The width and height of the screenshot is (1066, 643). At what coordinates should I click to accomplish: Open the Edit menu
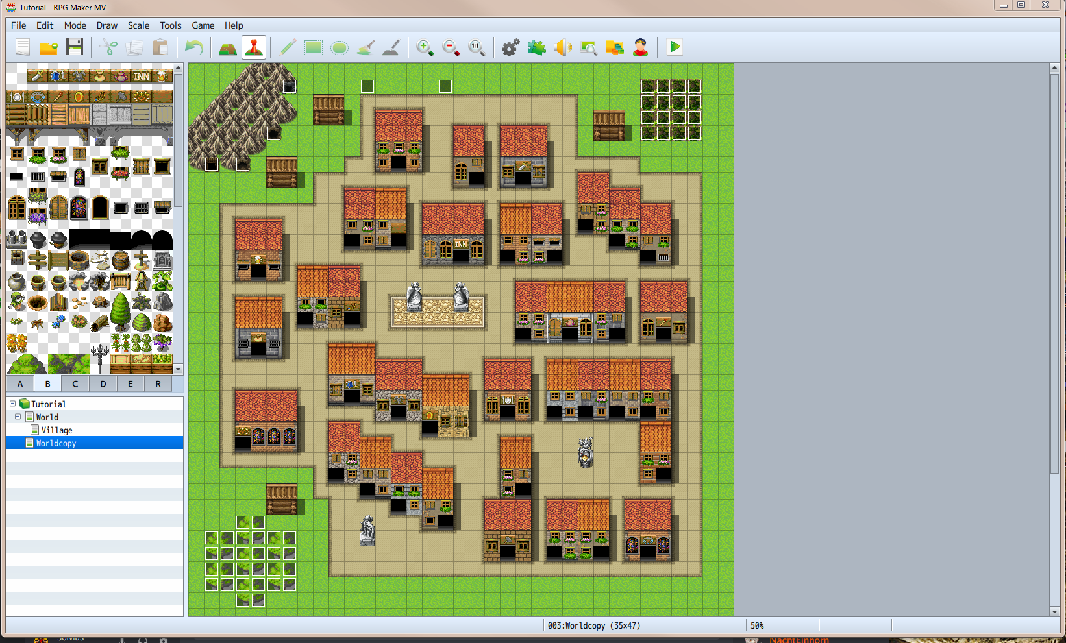(45, 25)
